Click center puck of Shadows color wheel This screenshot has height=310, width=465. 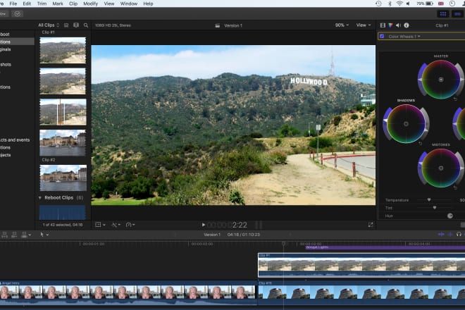406,124
